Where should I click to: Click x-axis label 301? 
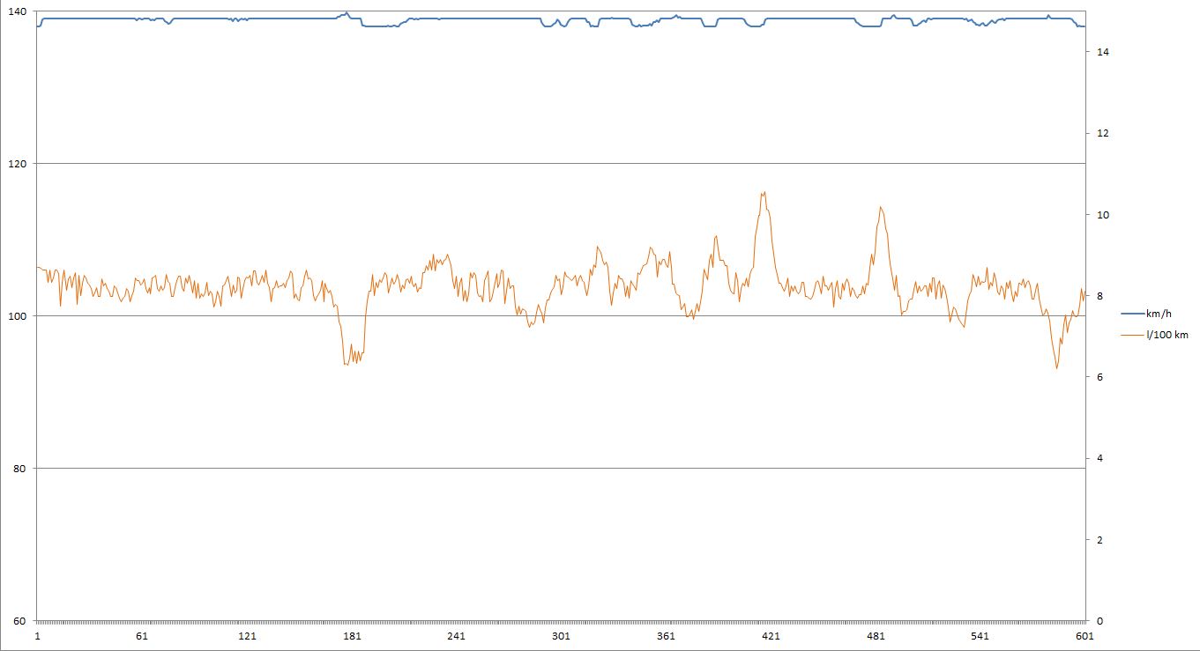click(x=561, y=637)
